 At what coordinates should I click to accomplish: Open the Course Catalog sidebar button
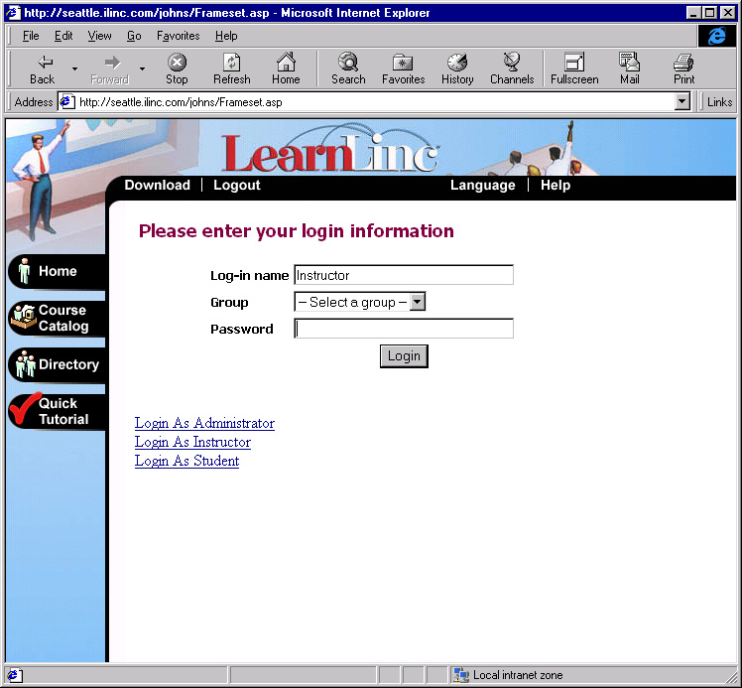click(58, 319)
